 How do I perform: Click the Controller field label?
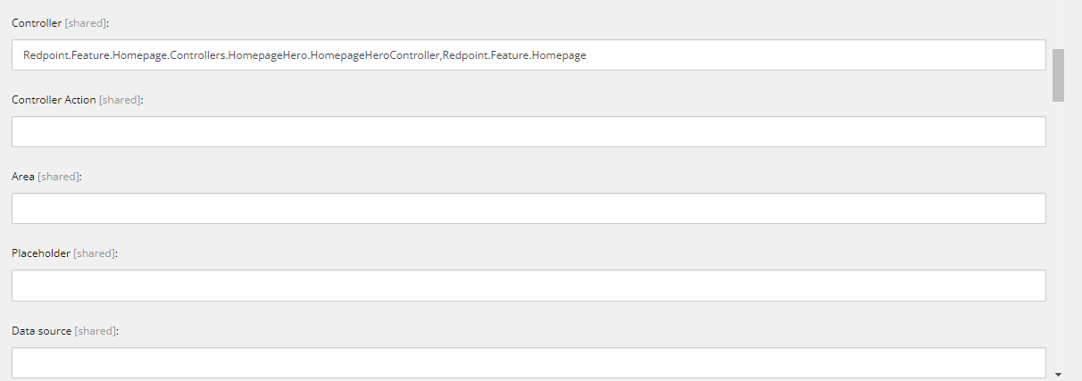37,23
